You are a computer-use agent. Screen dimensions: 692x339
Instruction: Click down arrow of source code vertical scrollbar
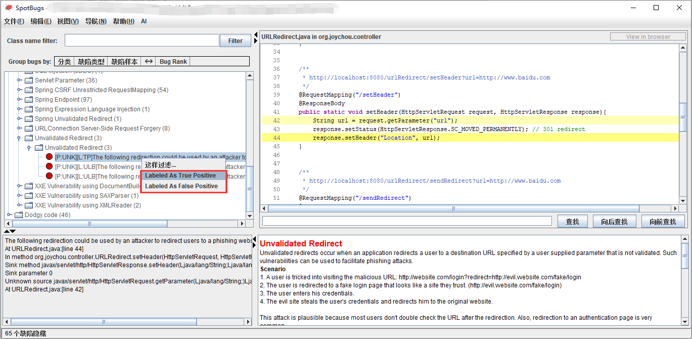tap(684, 200)
